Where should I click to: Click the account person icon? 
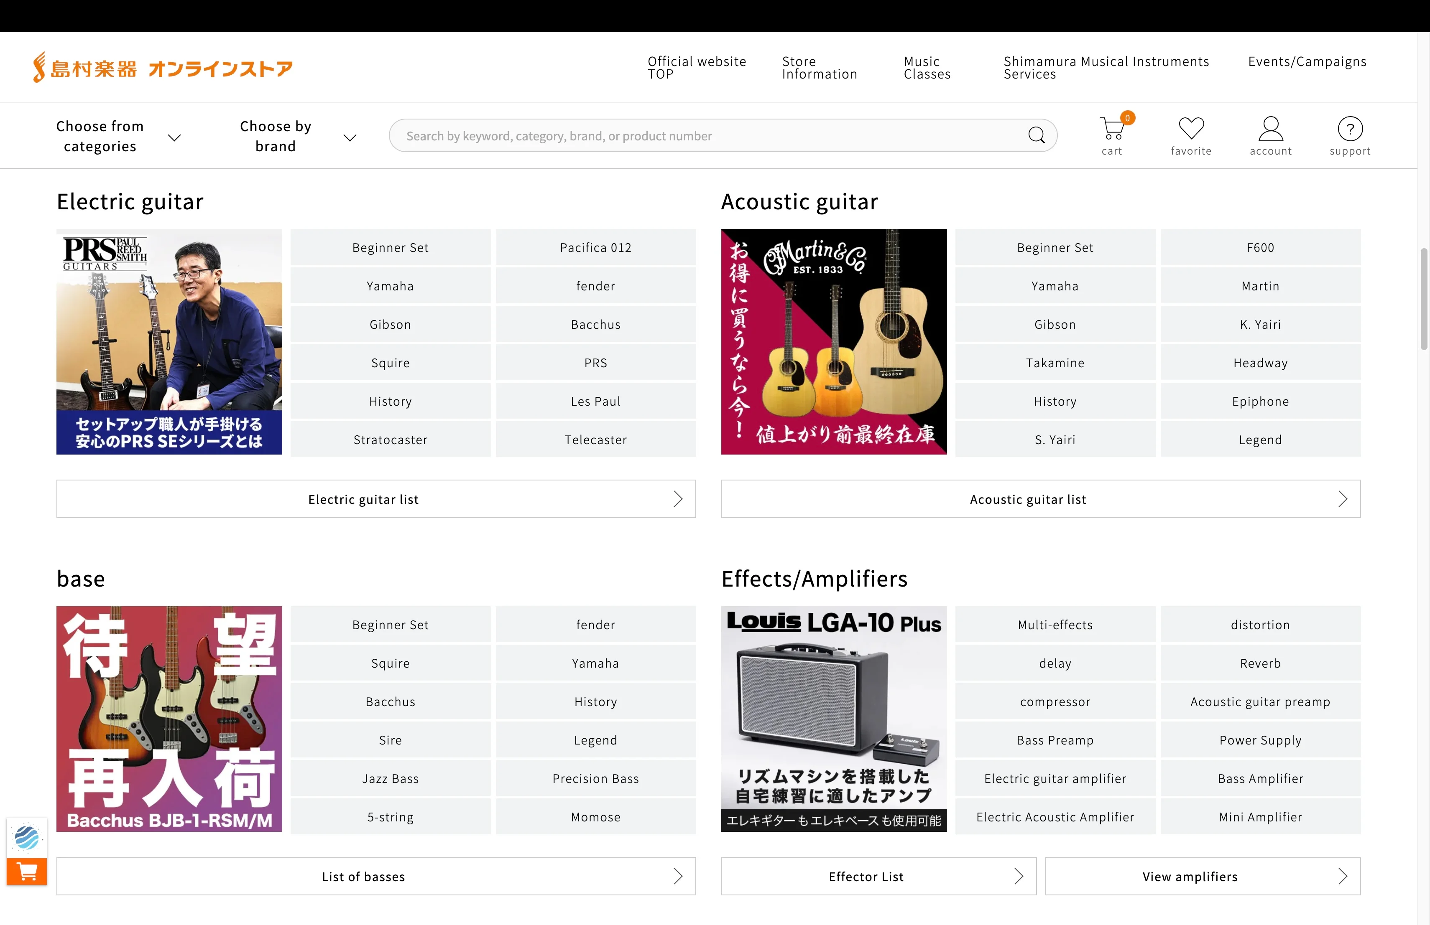point(1270,129)
